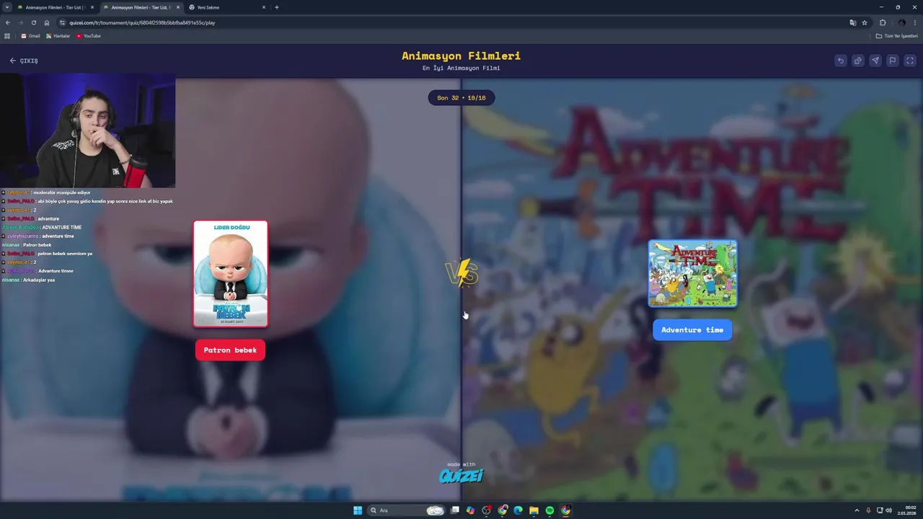The width and height of the screenshot is (923, 519).
Task: Toggle fullscreen mode in quiz header
Action: pyautogui.click(x=910, y=61)
